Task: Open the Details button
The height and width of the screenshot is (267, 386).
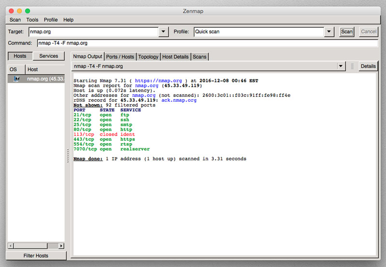Action: pos(368,66)
